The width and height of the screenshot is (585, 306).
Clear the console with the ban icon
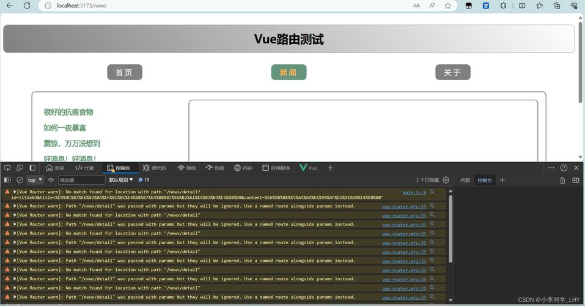20,180
